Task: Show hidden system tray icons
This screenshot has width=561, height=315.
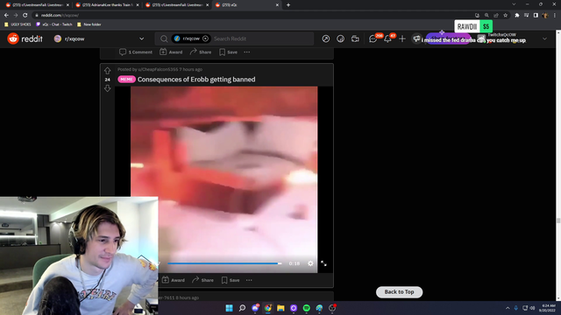Action: pos(508,308)
